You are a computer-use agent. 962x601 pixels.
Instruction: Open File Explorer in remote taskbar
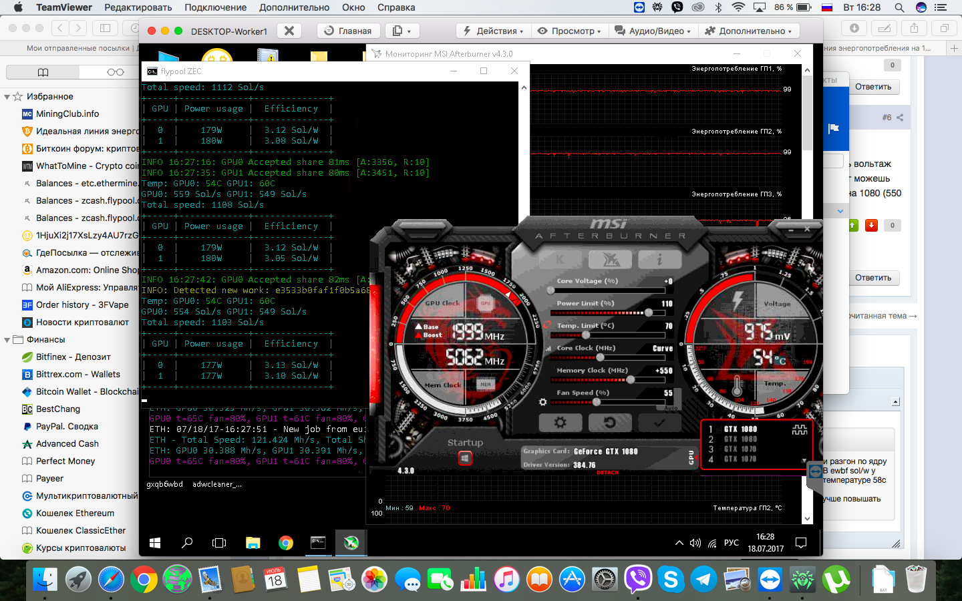pyautogui.click(x=253, y=543)
